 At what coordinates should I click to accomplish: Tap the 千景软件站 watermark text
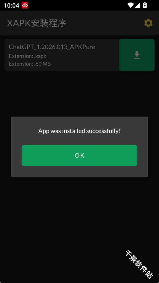(x=139, y=264)
